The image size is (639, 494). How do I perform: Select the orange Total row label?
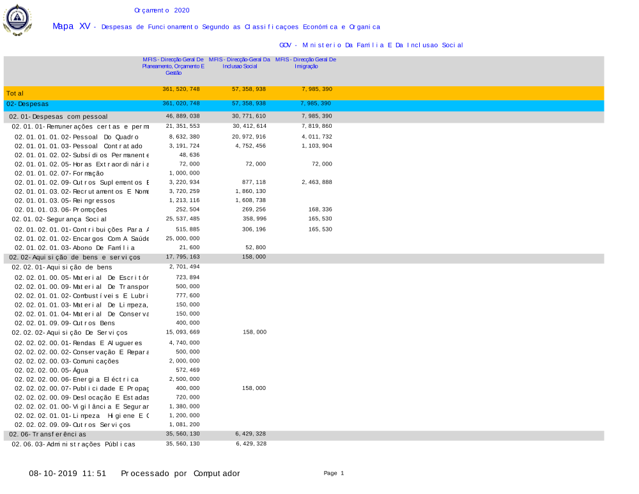[x=15, y=93]
